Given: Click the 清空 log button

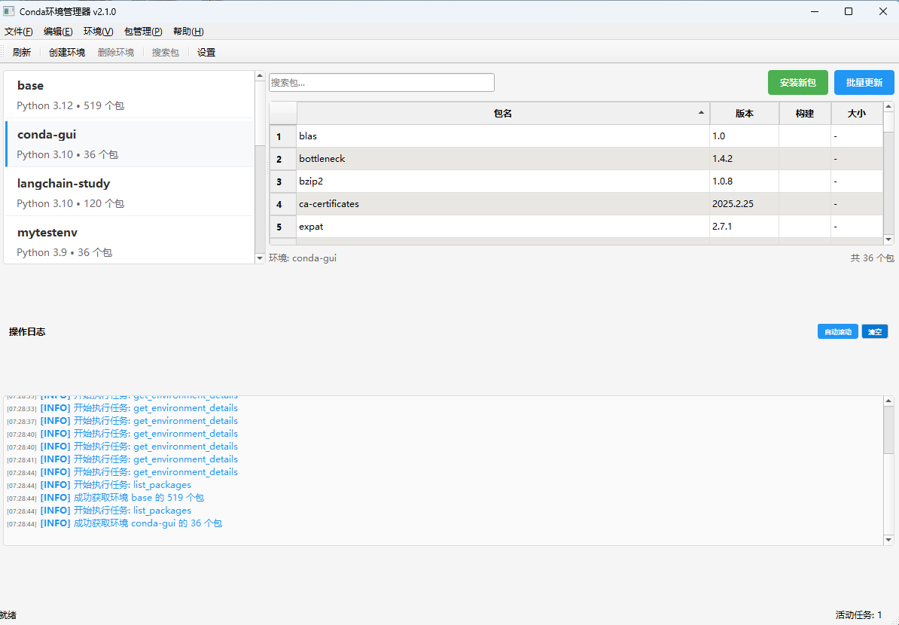Looking at the screenshot, I should [x=874, y=332].
